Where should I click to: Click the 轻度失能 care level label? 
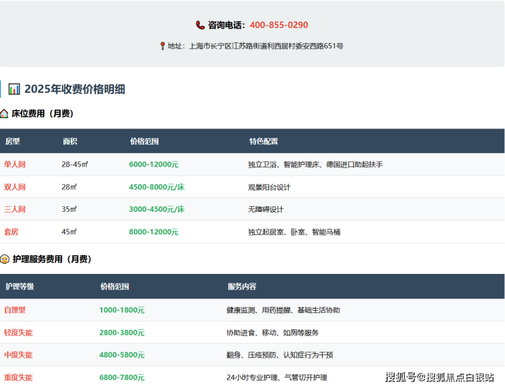pos(18,333)
